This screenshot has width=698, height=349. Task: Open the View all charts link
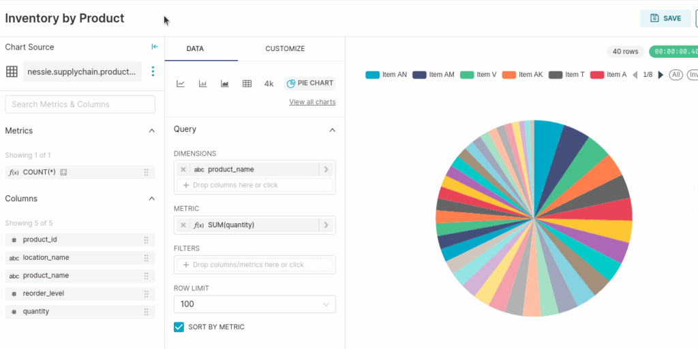(x=312, y=102)
